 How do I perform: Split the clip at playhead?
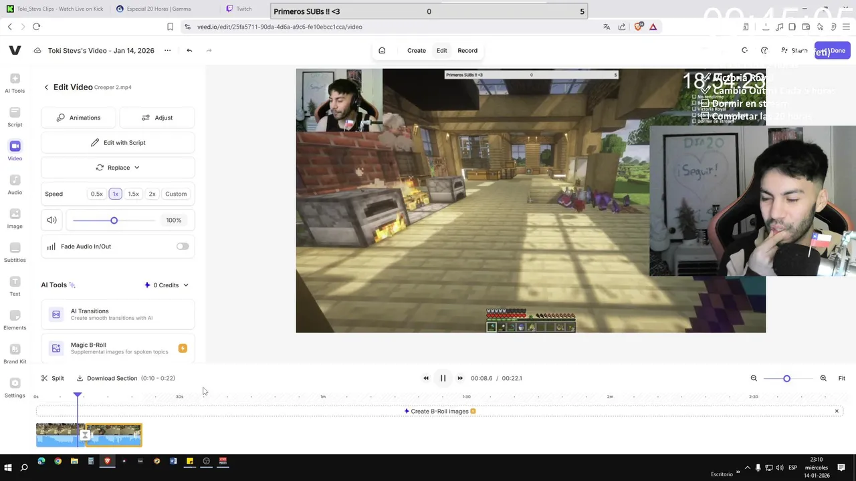tap(52, 378)
